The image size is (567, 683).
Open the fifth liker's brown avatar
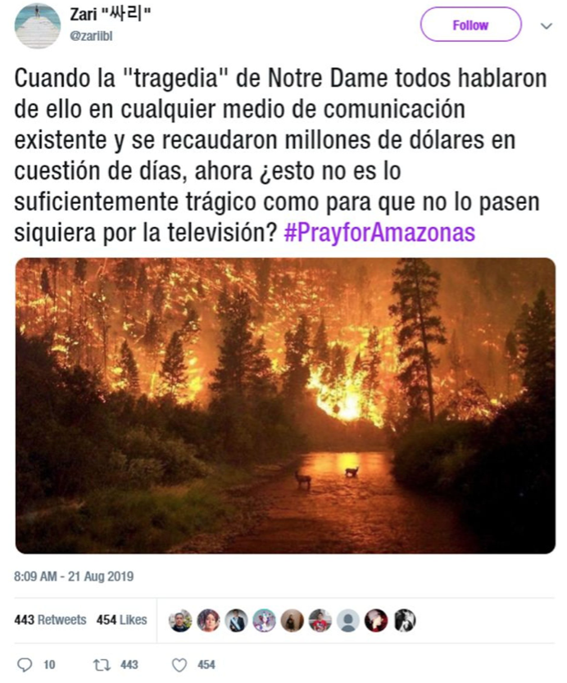292,620
